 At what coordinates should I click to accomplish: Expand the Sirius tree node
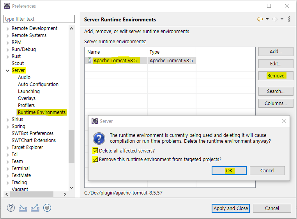[7, 120]
